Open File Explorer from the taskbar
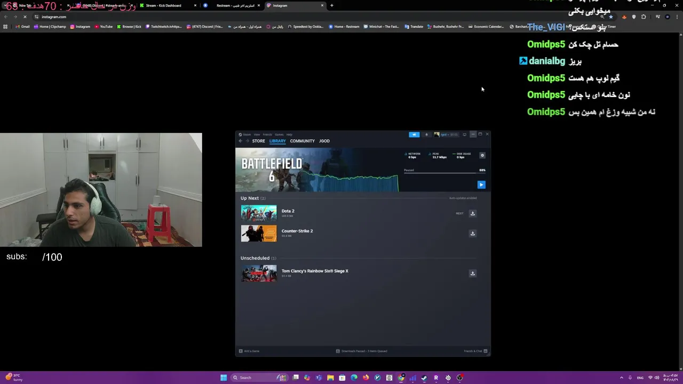The width and height of the screenshot is (683, 384). (330, 378)
